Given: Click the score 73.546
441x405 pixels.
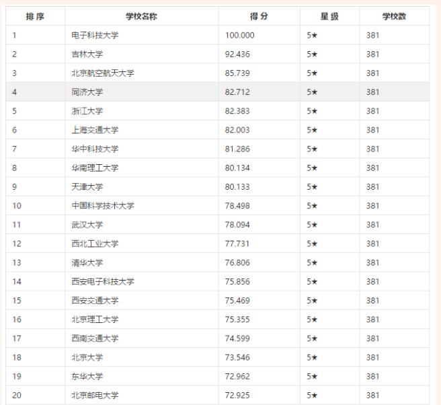Looking at the screenshot, I should pos(237,357).
